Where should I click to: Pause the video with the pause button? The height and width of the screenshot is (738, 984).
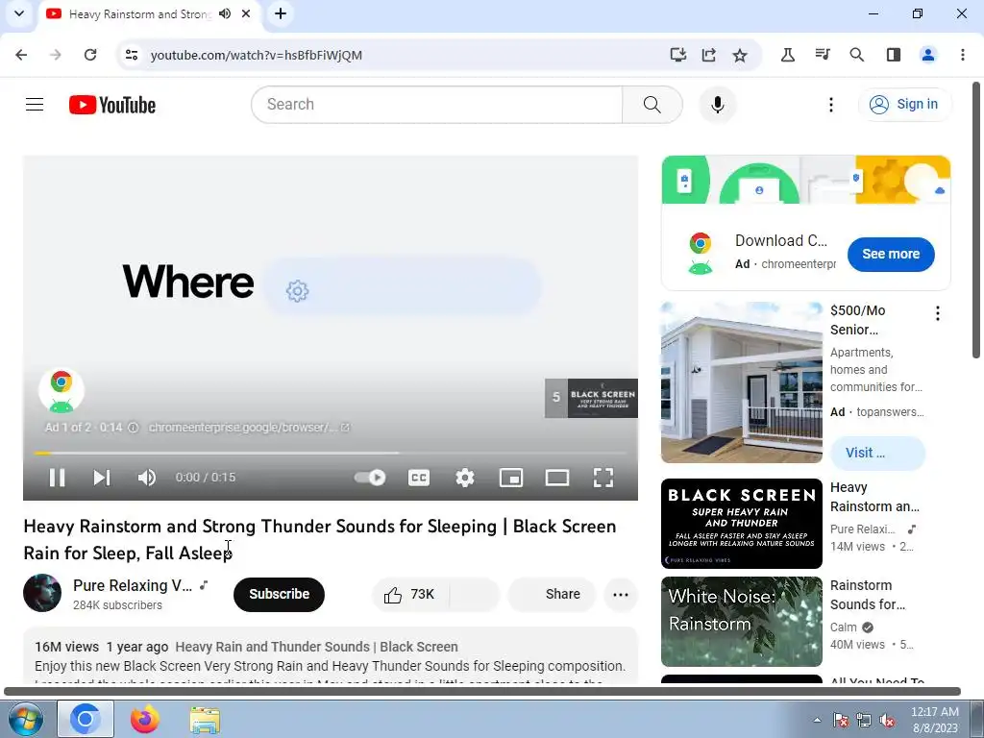(57, 478)
